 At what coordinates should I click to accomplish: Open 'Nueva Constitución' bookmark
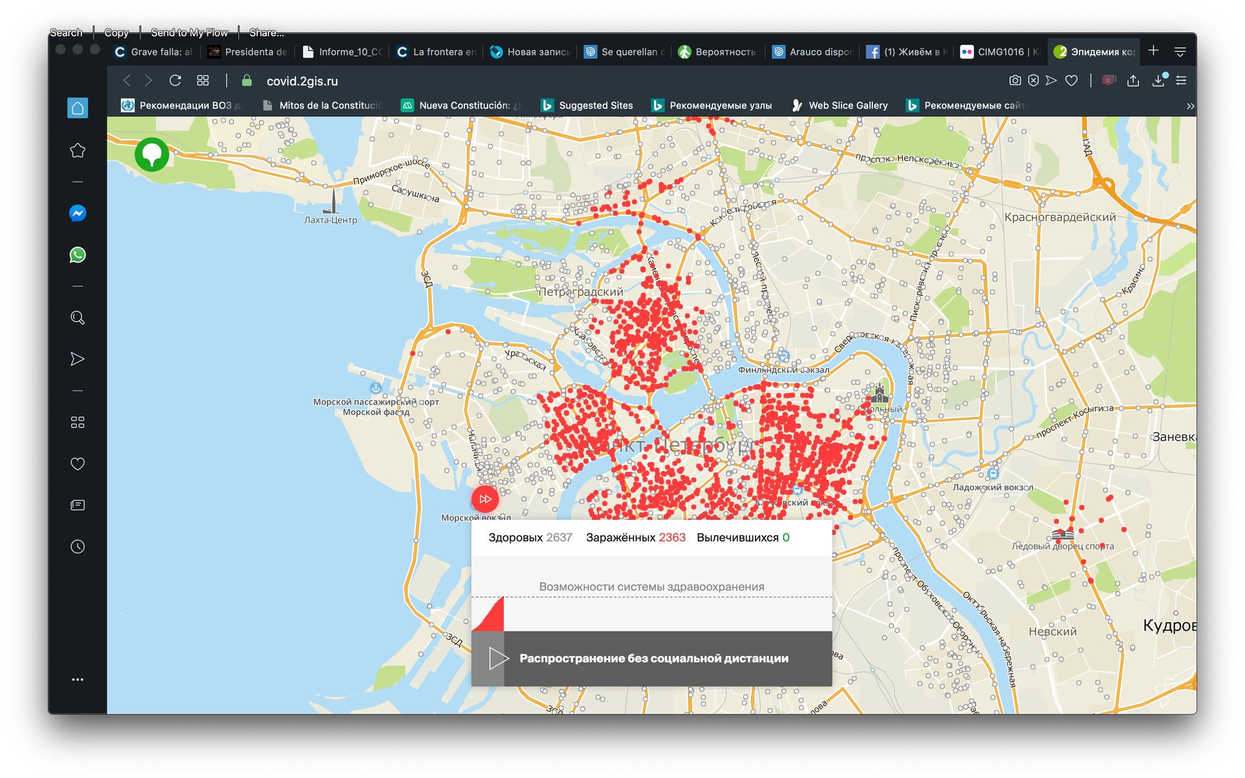(x=462, y=105)
